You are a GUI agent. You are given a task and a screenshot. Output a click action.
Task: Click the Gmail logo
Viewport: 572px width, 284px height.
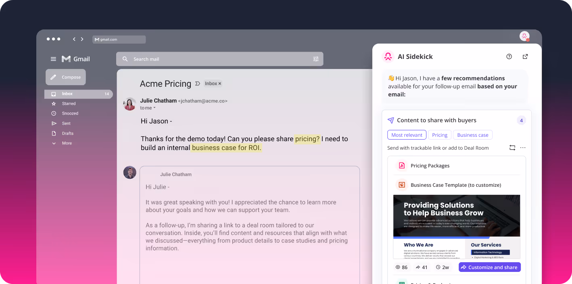(76, 59)
